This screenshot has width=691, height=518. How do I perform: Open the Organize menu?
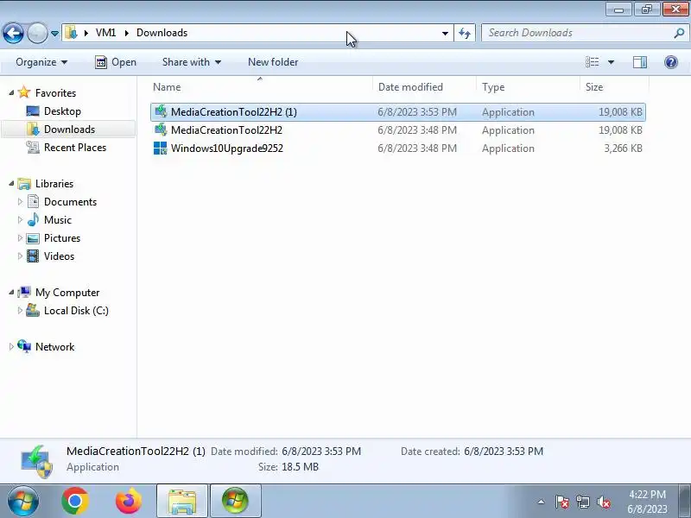pos(41,62)
